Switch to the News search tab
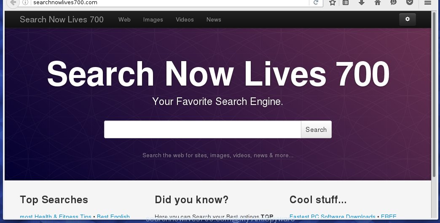 214,20
